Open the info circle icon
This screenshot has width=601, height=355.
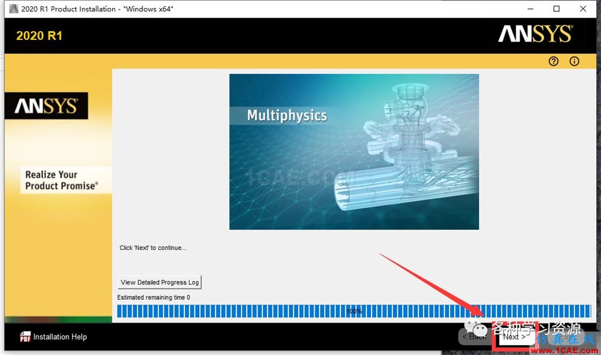574,62
